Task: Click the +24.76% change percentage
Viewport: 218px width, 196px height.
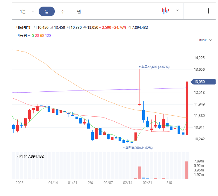Action: click(119, 28)
